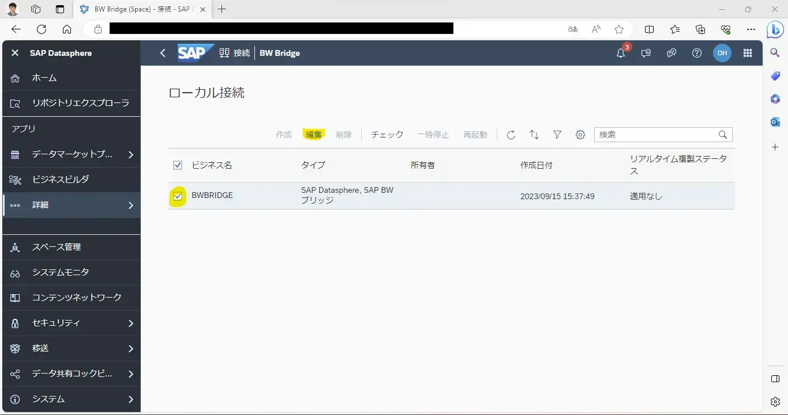Click the コンテンツネットワーク icon
This screenshot has height=415, width=788.
[15, 298]
